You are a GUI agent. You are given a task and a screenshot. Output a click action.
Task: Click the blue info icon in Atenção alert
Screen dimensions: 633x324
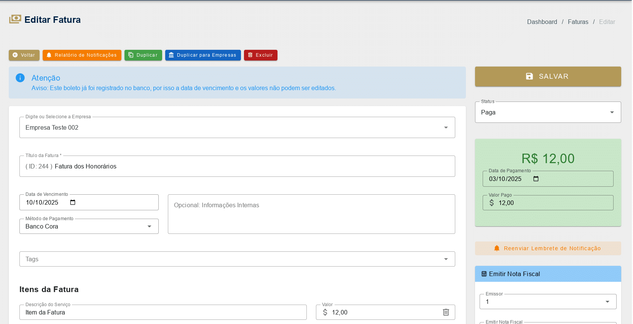20,78
